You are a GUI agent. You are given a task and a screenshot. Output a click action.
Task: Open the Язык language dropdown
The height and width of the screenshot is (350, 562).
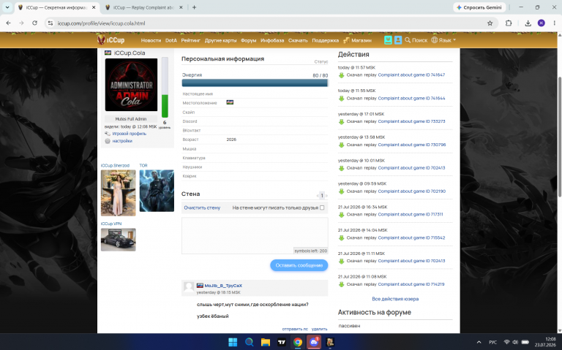click(x=443, y=40)
